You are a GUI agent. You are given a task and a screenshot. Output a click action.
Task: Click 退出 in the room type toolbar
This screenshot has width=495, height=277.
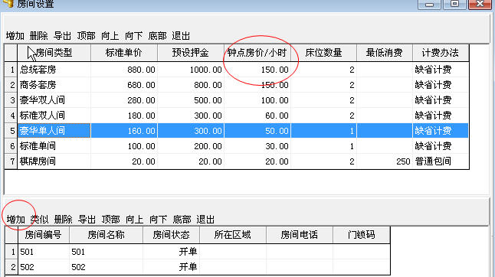coord(181,36)
